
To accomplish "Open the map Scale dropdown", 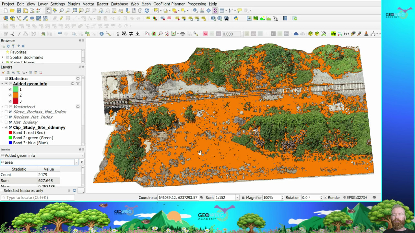I will tap(237, 198).
